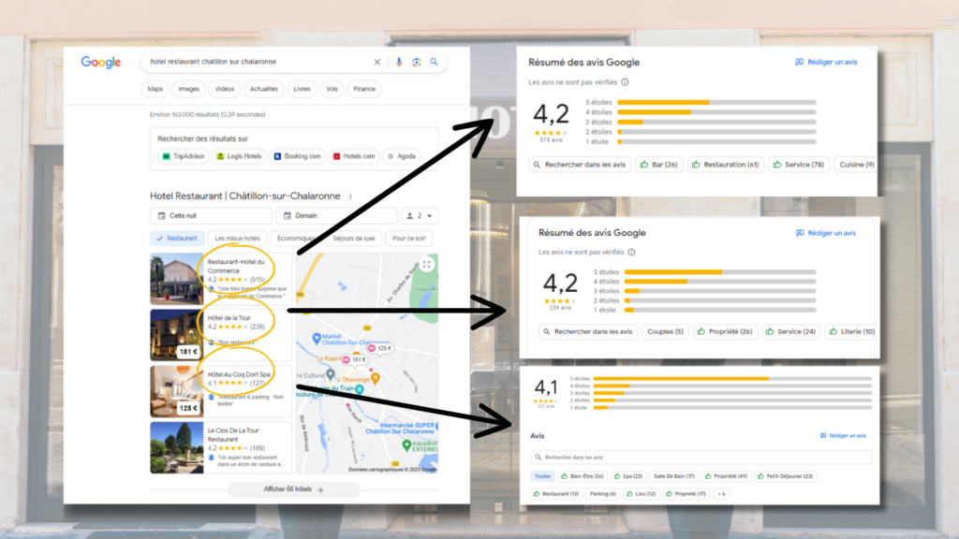
Task: Click Rechercher dans les avis in second panel
Action: coord(589,332)
